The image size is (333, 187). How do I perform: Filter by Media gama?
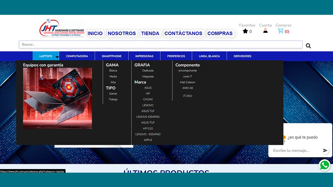click(113, 76)
